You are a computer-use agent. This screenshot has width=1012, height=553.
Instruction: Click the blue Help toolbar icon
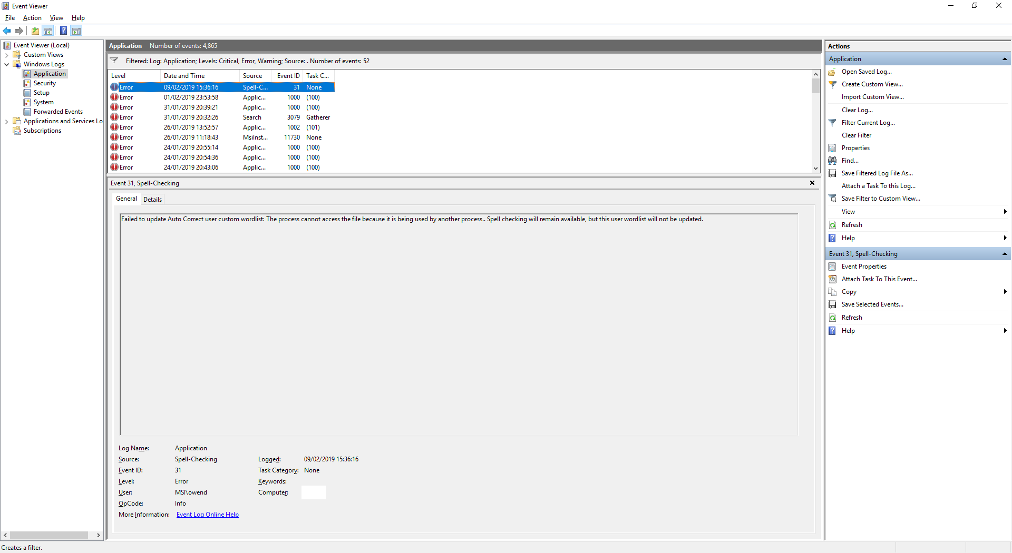pyautogui.click(x=63, y=31)
